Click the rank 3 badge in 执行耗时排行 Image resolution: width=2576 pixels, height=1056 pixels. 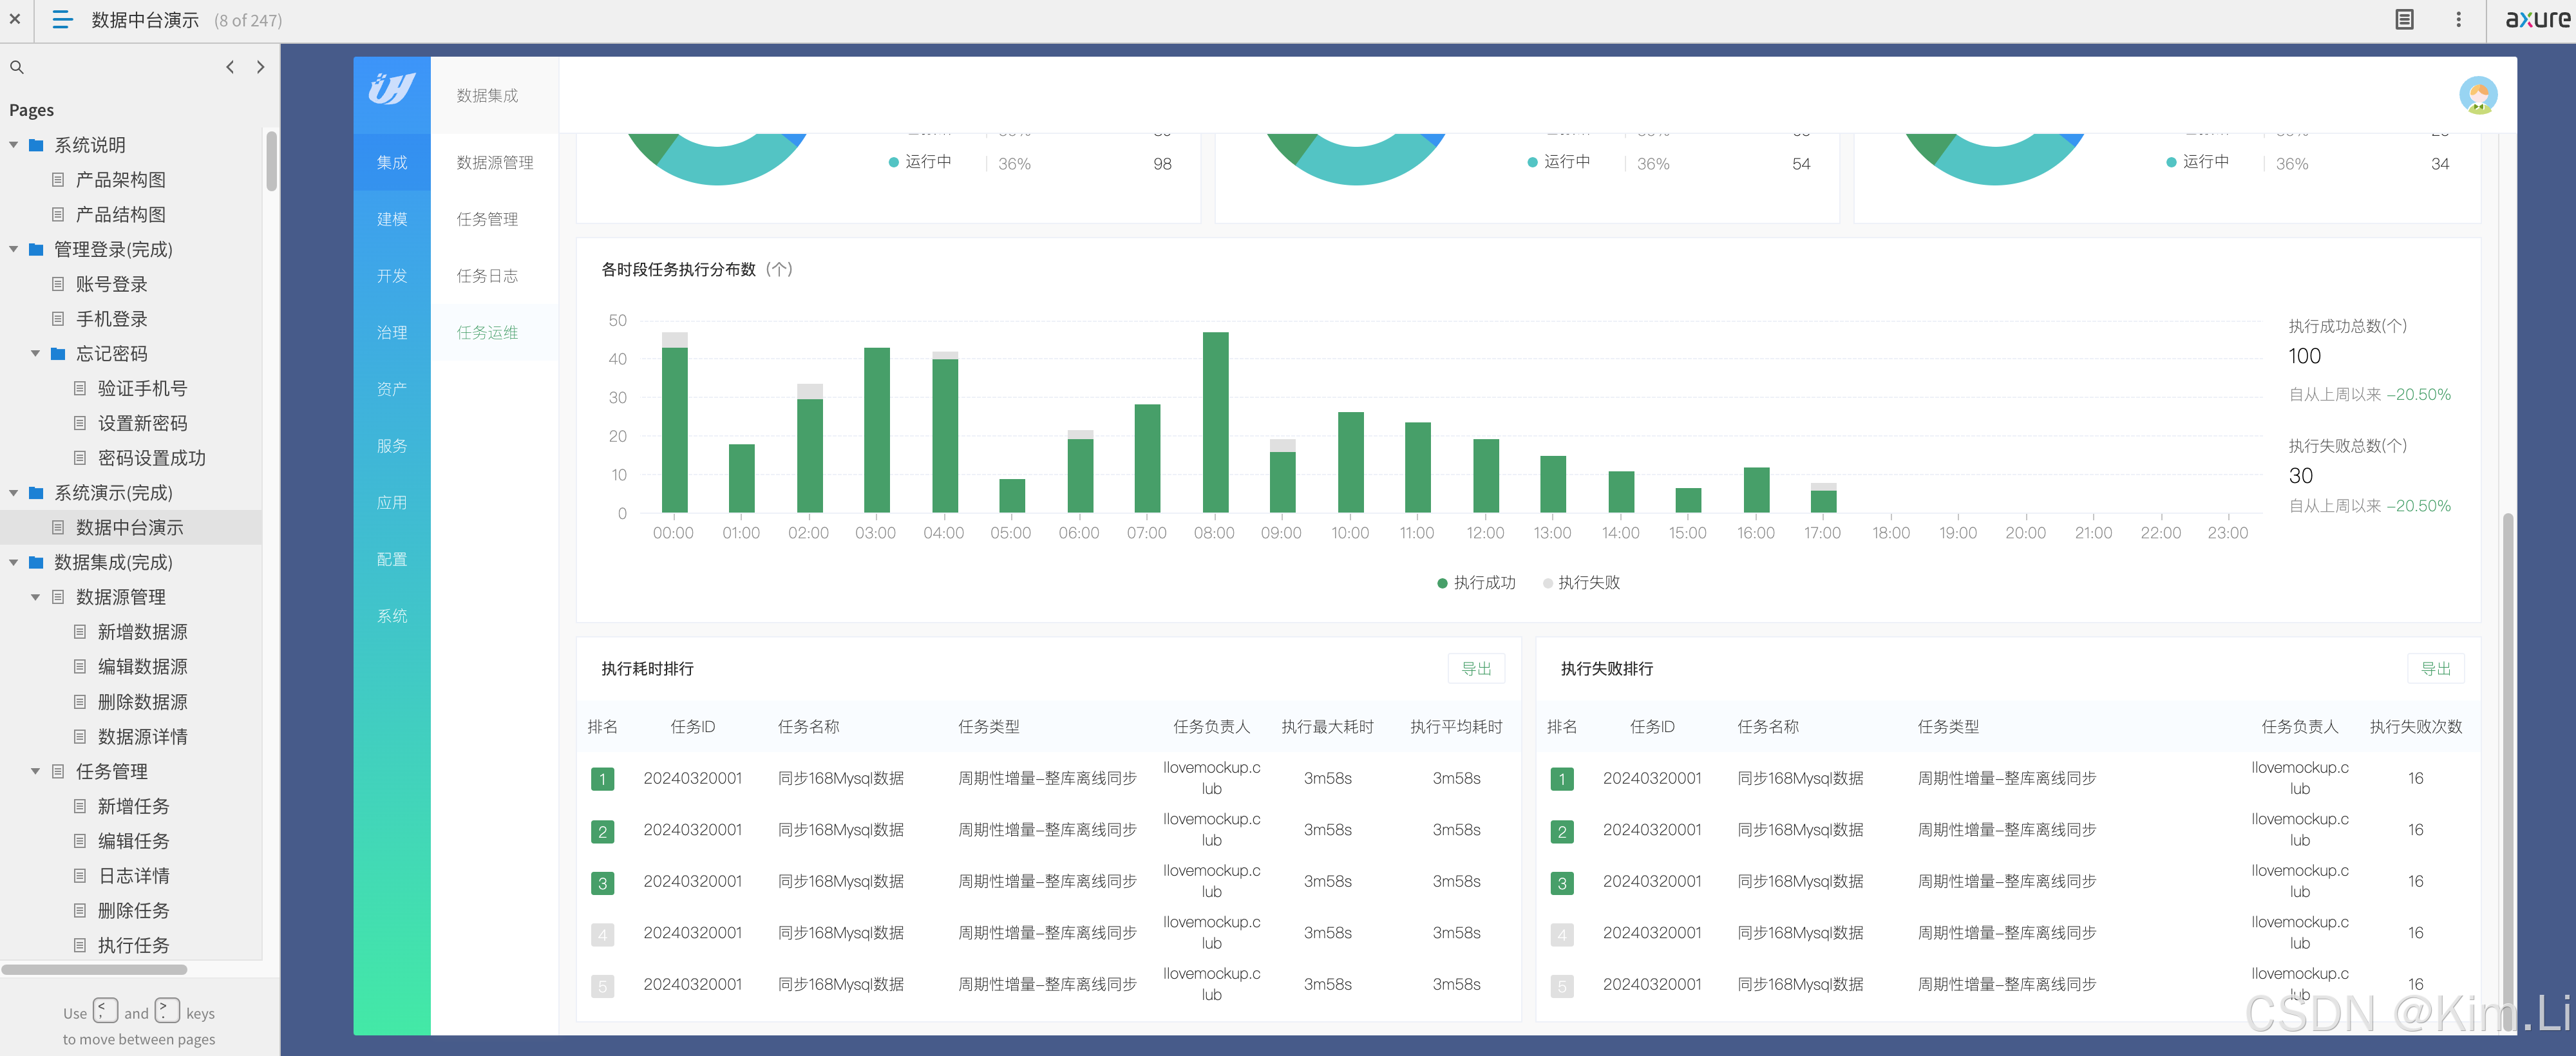point(602,883)
